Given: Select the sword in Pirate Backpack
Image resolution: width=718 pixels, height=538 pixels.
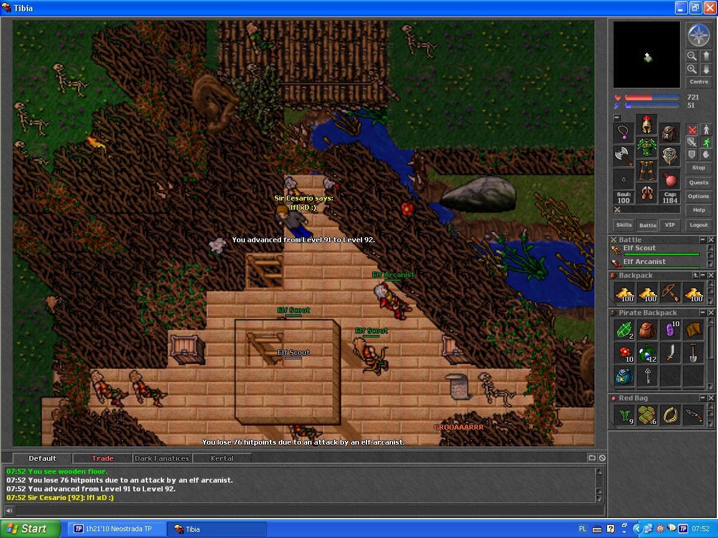Looking at the screenshot, I should point(671,353).
